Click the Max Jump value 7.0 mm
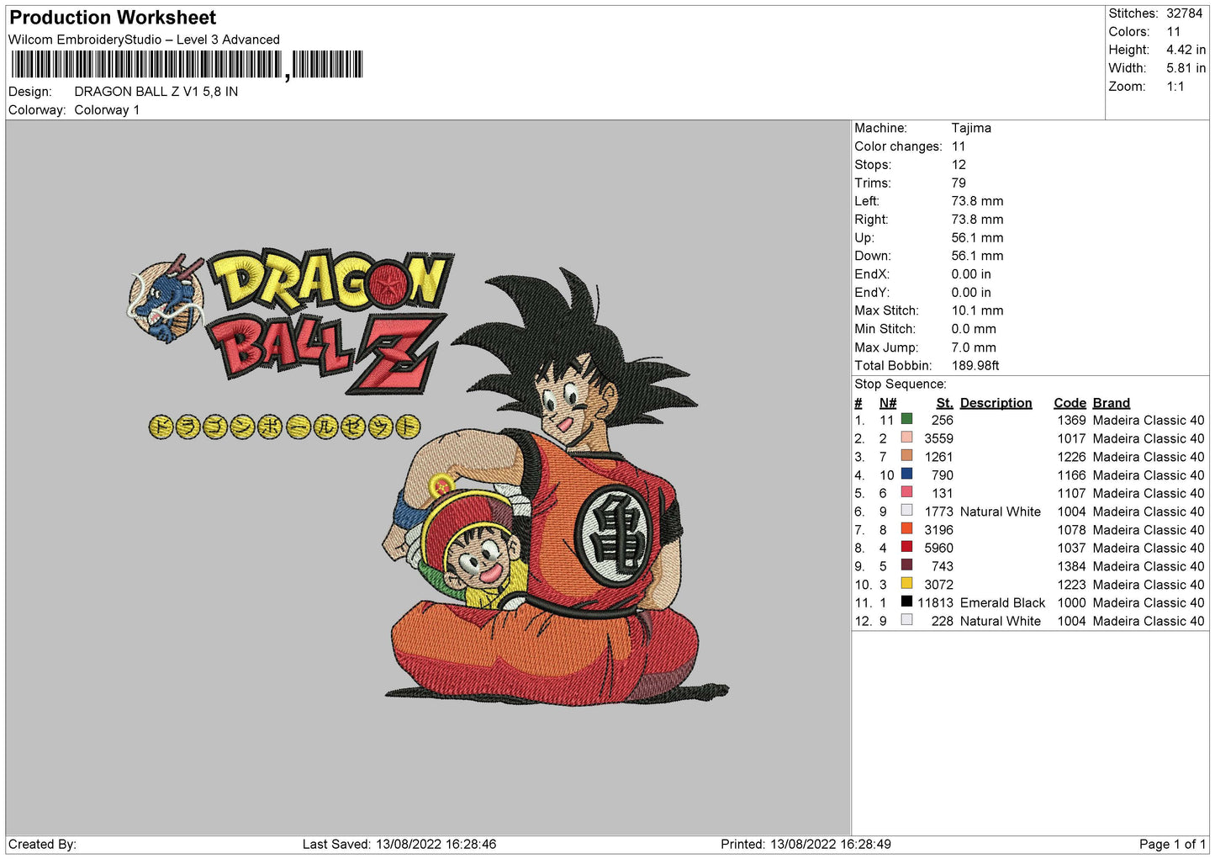Image resolution: width=1215 pixels, height=859 pixels. (x=974, y=347)
